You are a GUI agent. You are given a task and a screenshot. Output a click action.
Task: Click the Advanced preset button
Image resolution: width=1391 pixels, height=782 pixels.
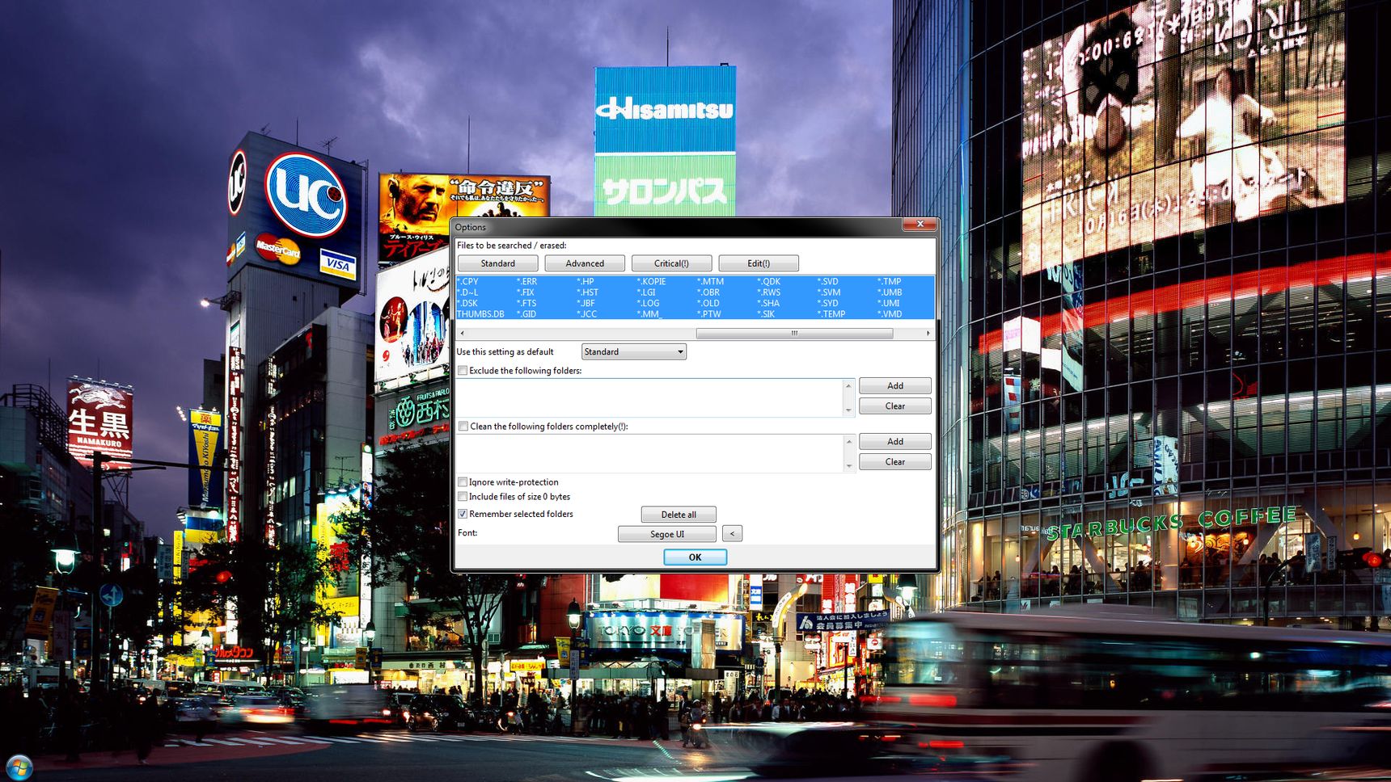coord(585,263)
